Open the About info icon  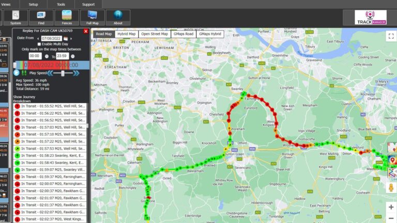tap(118, 18)
